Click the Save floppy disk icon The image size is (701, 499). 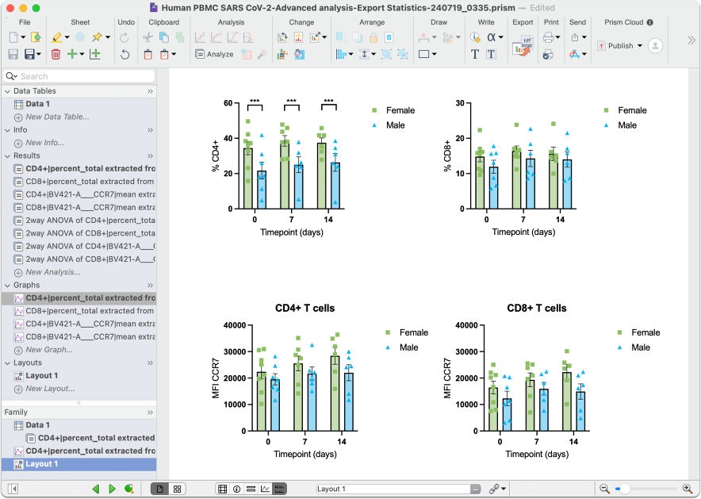13,55
